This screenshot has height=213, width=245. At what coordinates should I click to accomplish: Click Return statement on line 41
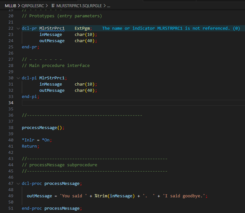(29, 146)
